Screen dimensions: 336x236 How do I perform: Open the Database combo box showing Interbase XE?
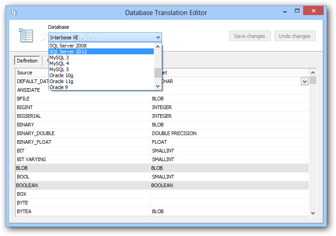point(105,37)
